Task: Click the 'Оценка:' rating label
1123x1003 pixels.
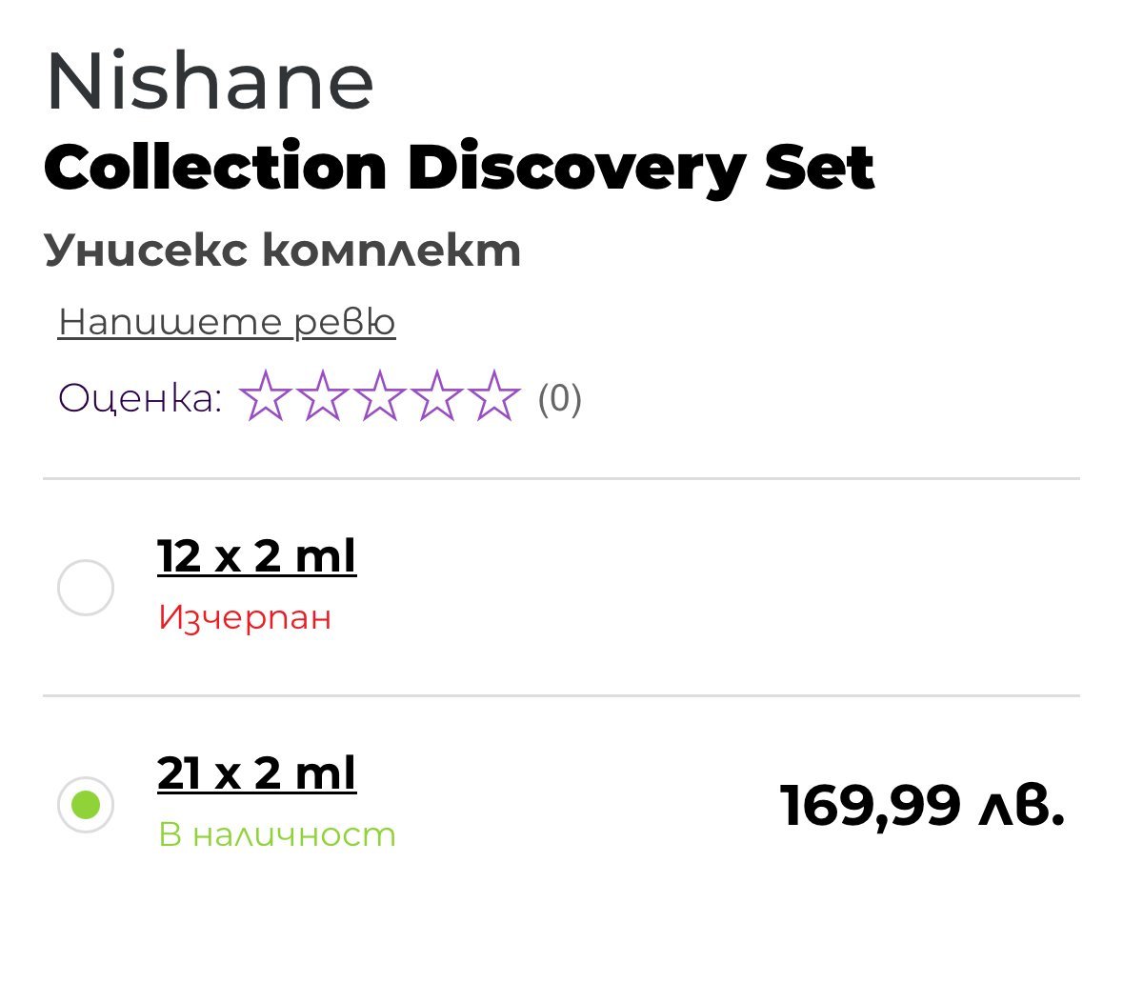Action: coord(140,397)
